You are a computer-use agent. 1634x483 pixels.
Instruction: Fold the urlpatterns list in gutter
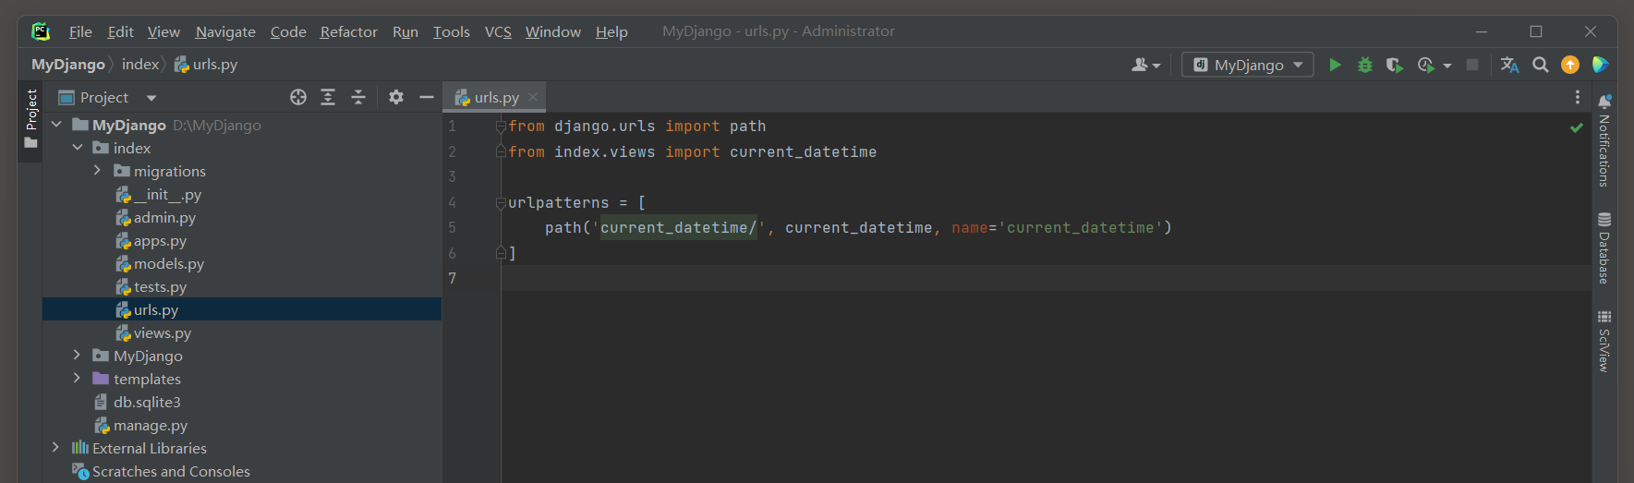tap(501, 202)
